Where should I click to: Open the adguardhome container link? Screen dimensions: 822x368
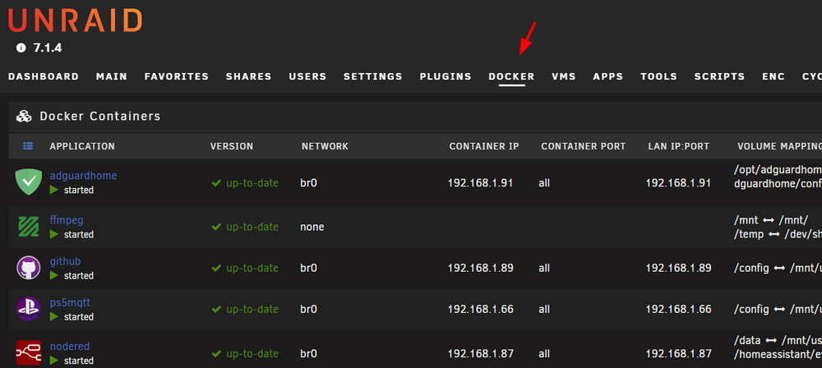coord(83,176)
